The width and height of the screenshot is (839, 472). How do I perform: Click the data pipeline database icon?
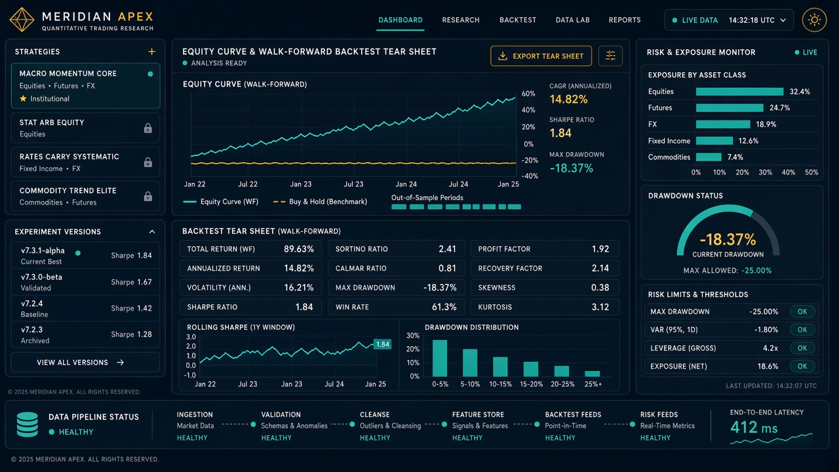(28, 424)
